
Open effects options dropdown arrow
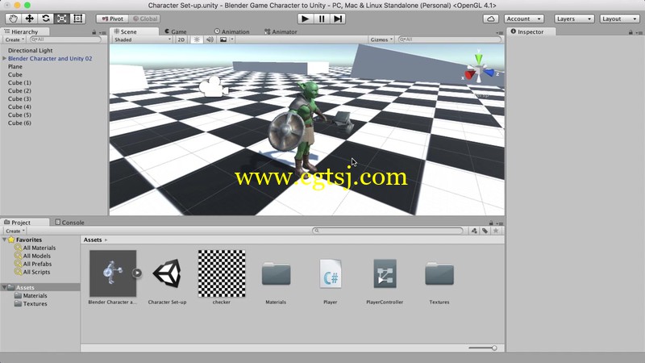pos(232,40)
